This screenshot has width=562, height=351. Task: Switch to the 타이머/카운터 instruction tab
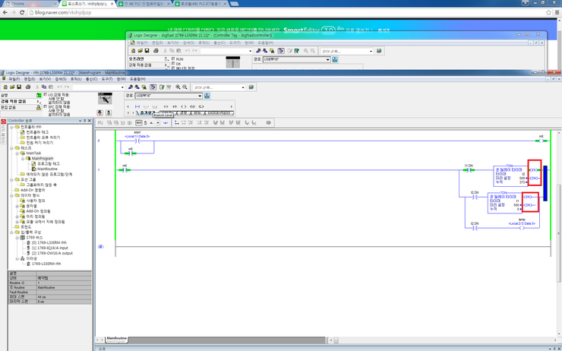(x=220, y=113)
